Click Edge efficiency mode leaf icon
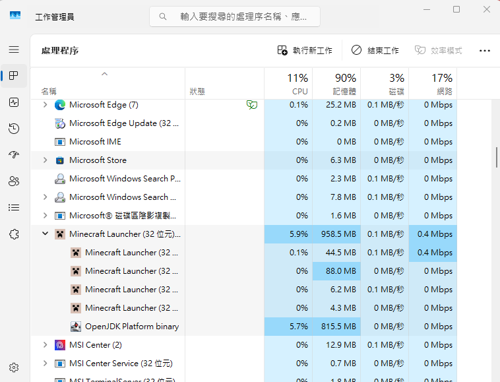Screen dimensions: 500x382 [x=252, y=105]
